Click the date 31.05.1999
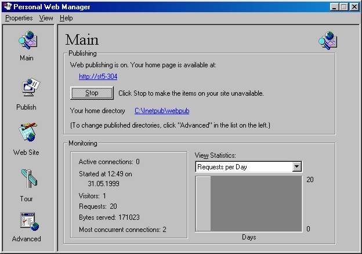362x254 pixels. tap(103, 184)
